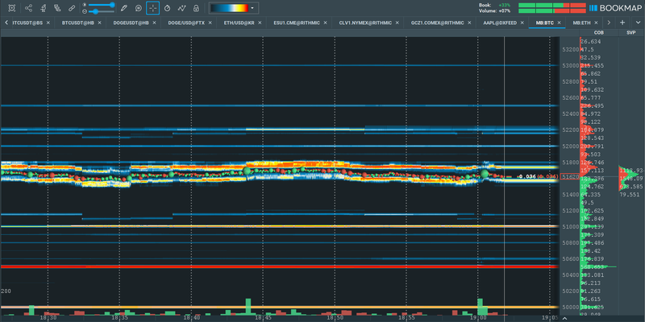
Task: Toggle the padlock lock icon
Action: coord(196,8)
